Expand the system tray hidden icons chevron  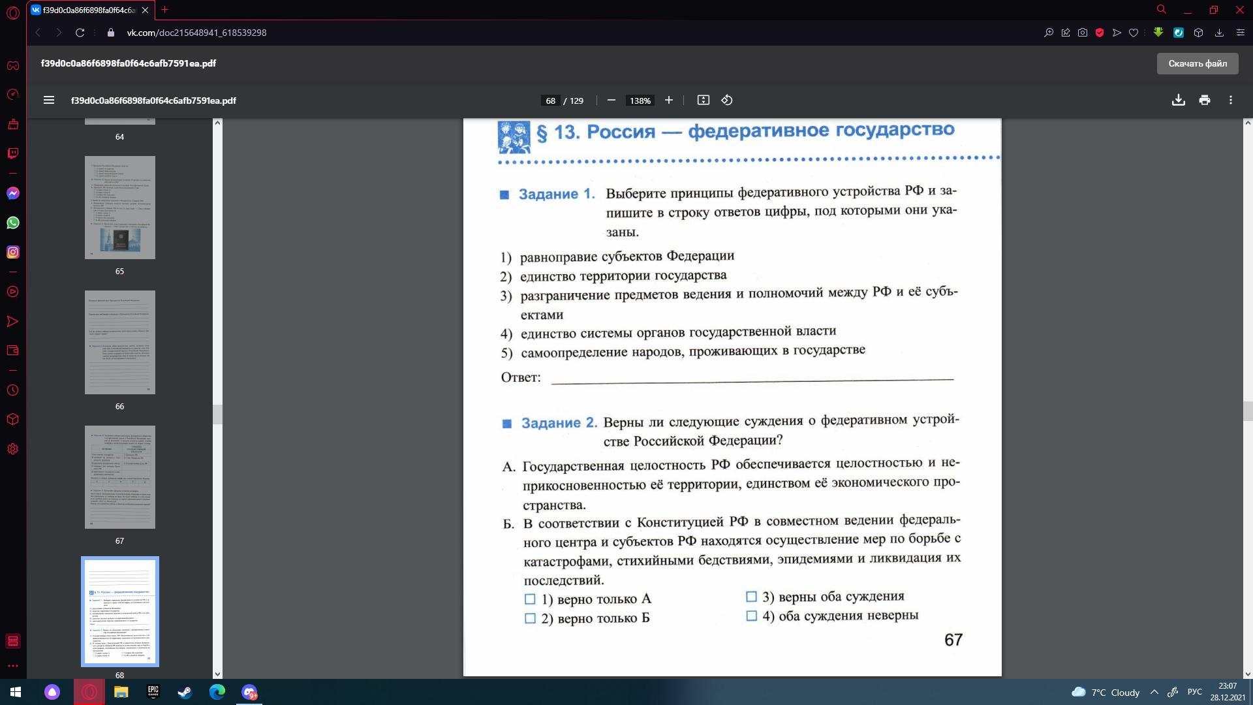pyautogui.click(x=1154, y=692)
